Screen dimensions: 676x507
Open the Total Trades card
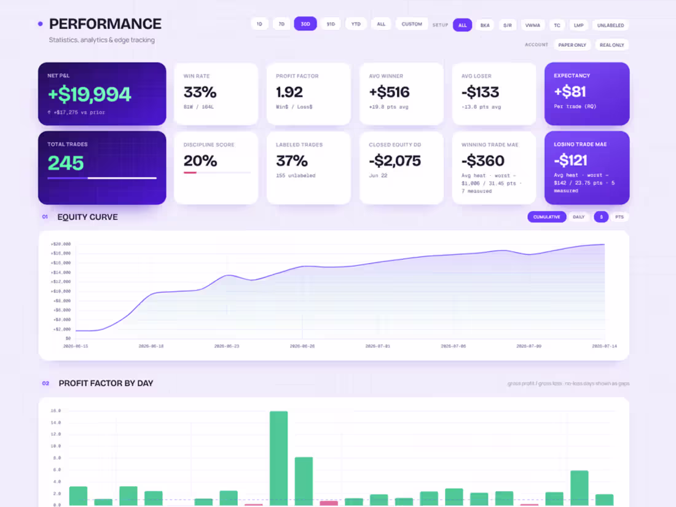(x=102, y=168)
